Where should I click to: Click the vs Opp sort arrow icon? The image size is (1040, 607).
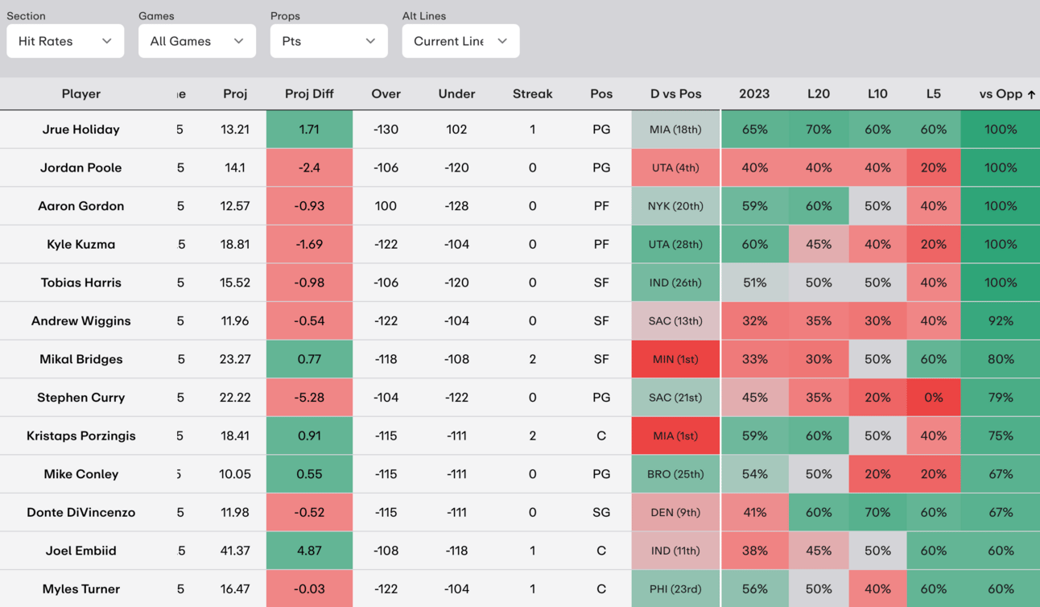click(x=1031, y=94)
